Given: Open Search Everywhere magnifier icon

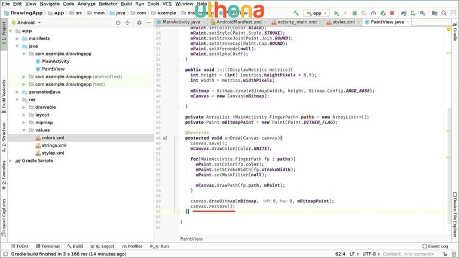Looking at the screenshot, I should (444, 13).
